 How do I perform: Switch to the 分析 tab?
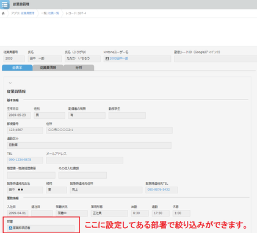click(79, 68)
